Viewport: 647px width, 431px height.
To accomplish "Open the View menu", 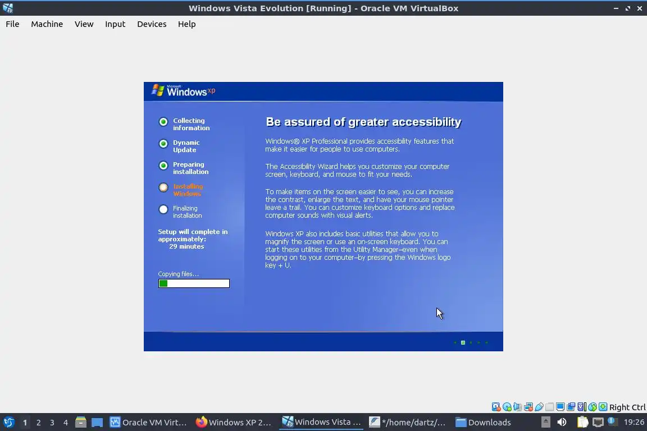I will tap(84, 24).
